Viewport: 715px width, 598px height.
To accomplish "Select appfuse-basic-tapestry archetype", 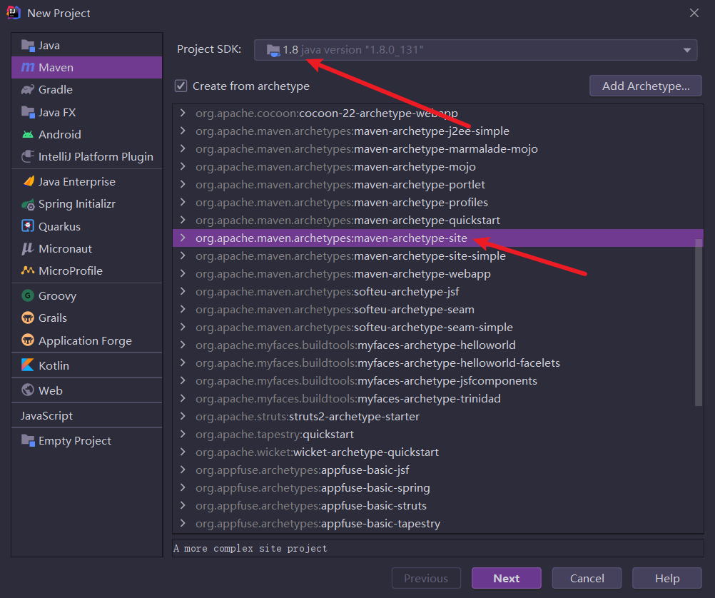I will [x=437, y=523].
